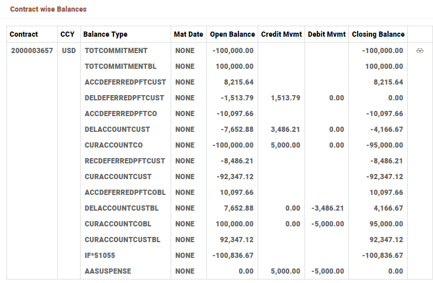Screen dimensions: 433x283
Task: Click the CCY column header
Action: click(x=67, y=34)
